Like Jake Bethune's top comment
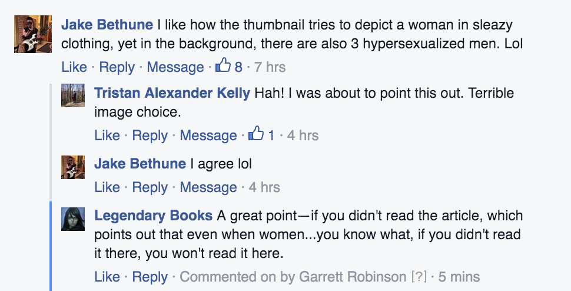 point(74,67)
